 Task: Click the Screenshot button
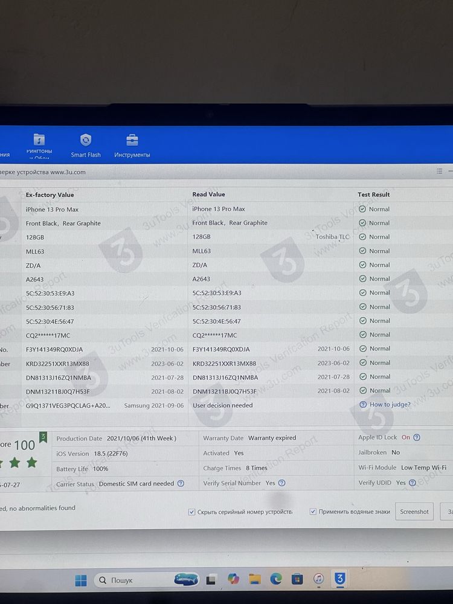pos(414,512)
